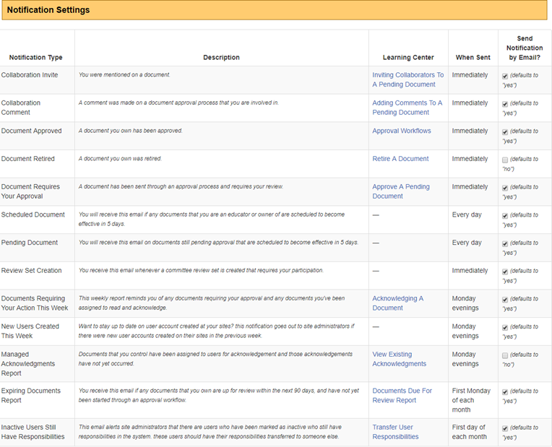Viewport: 552px width, 447px height.
Task: Click the Description column header
Action: 221,57
